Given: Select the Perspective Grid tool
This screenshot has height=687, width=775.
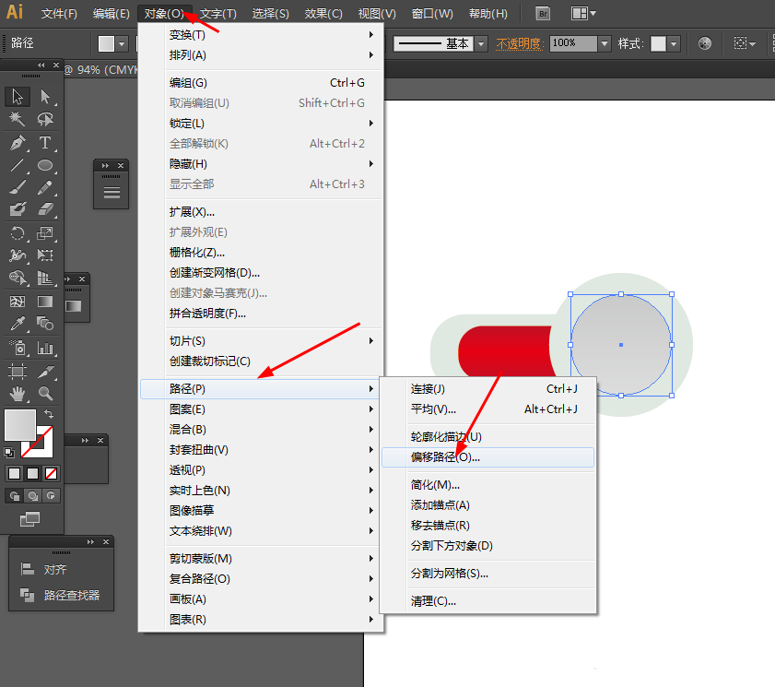Looking at the screenshot, I should (x=45, y=278).
